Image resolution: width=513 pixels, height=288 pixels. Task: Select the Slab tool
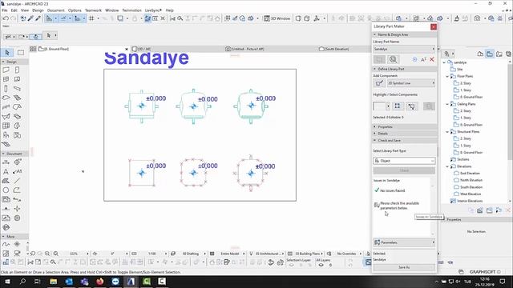6,98
